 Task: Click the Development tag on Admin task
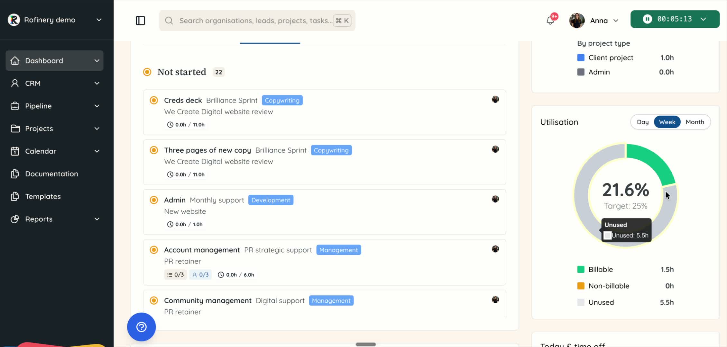(271, 200)
